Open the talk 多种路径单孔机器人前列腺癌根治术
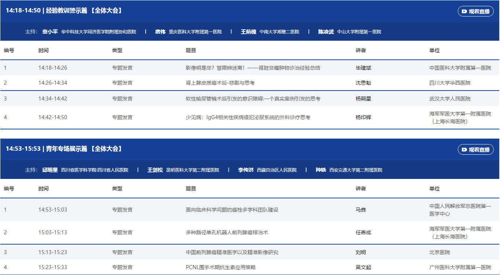The width and height of the screenshot is (500, 275). point(227,233)
